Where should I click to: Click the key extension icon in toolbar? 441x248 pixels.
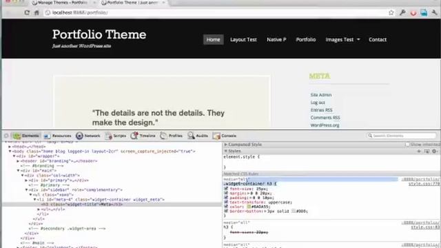click(x=402, y=12)
